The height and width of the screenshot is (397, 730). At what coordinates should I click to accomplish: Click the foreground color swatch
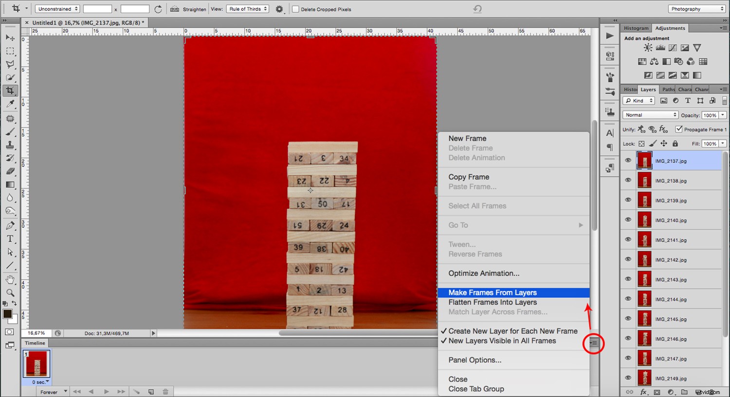tap(7, 314)
